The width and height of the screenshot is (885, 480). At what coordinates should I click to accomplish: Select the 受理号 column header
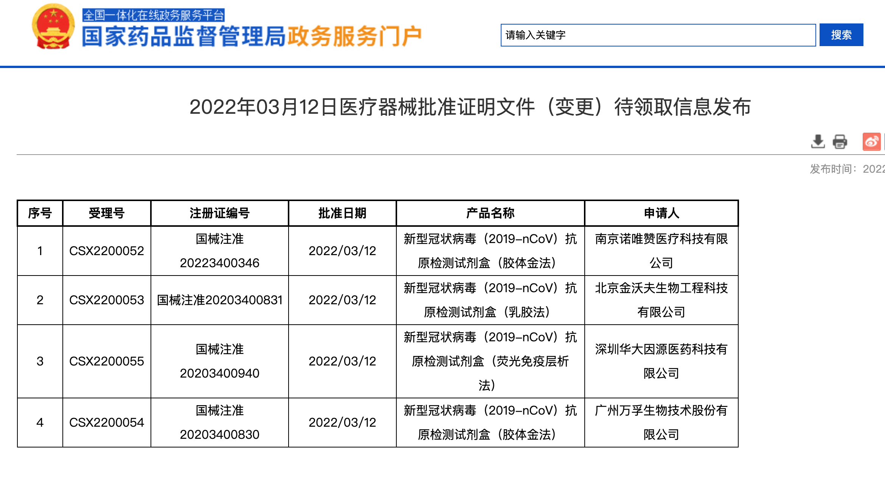107,213
